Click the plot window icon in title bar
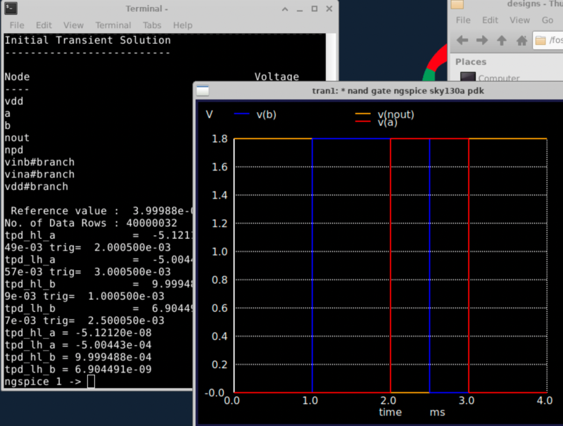Image resolution: width=563 pixels, height=426 pixels. [x=203, y=91]
